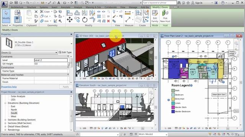Click the Edit Family button
The image size is (245, 137).
click(155, 16)
